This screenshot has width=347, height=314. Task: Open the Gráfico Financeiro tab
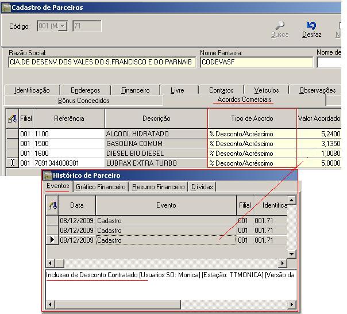tap(101, 187)
